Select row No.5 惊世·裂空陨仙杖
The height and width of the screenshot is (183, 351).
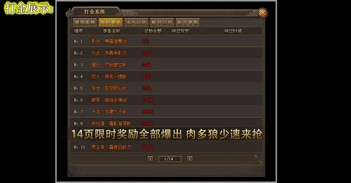tap(166, 88)
